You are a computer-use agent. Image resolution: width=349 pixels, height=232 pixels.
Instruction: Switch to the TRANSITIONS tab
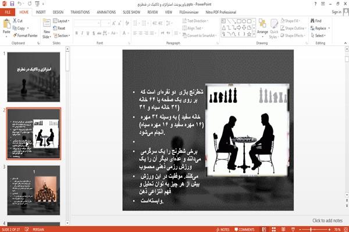80,12
